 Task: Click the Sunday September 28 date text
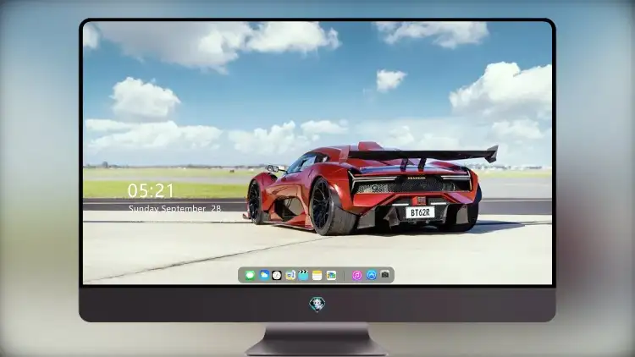(x=174, y=208)
